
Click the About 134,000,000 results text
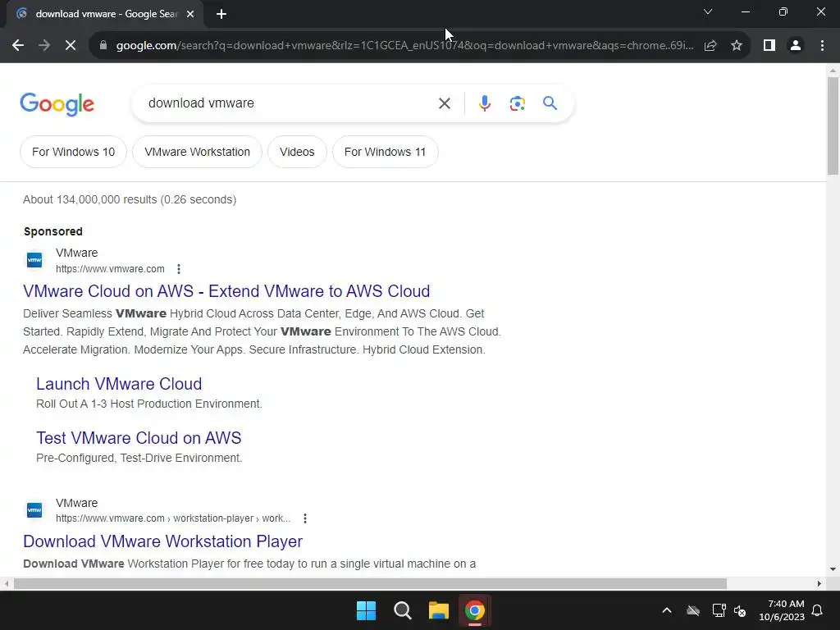130,200
